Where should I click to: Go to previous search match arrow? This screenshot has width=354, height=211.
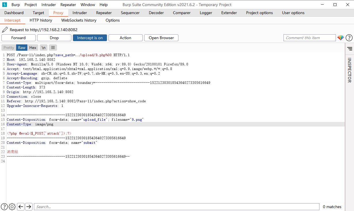pos(21,207)
